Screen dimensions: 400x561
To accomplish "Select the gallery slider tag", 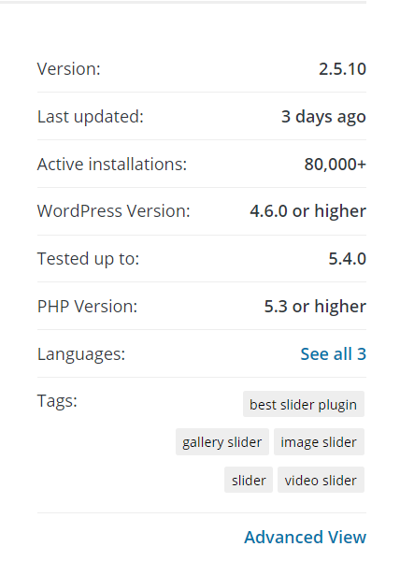I will pyautogui.click(x=222, y=442).
